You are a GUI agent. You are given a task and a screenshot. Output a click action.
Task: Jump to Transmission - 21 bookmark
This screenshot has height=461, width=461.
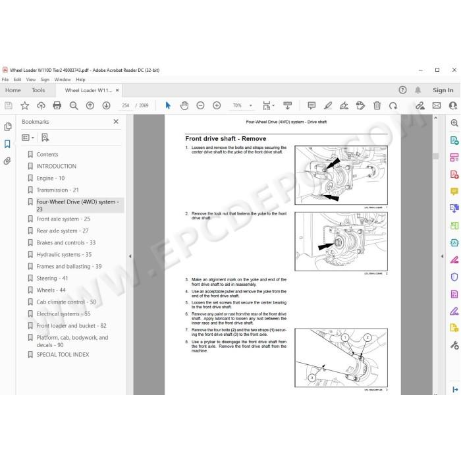pos(57,190)
